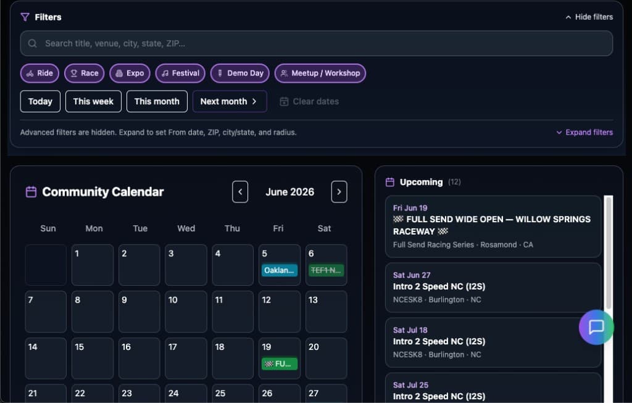This screenshot has width=632, height=403.
Task: Click the Fri Jun 19 date label
Action: tap(410, 208)
